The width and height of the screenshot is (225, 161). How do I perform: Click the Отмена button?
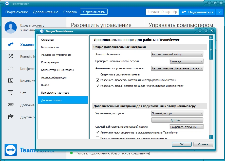coord(203,144)
